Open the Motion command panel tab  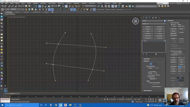153,18
